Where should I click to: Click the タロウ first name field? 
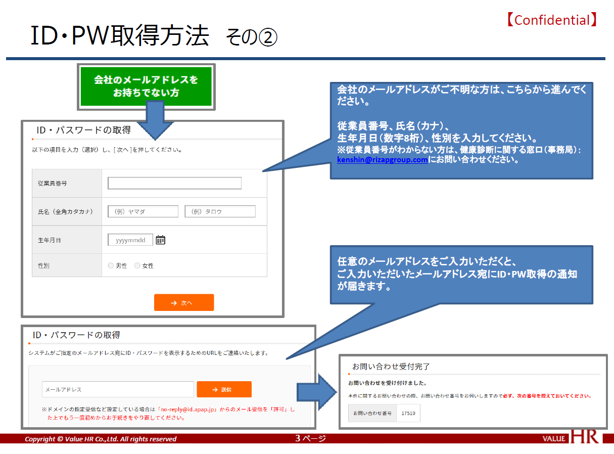click(220, 211)
